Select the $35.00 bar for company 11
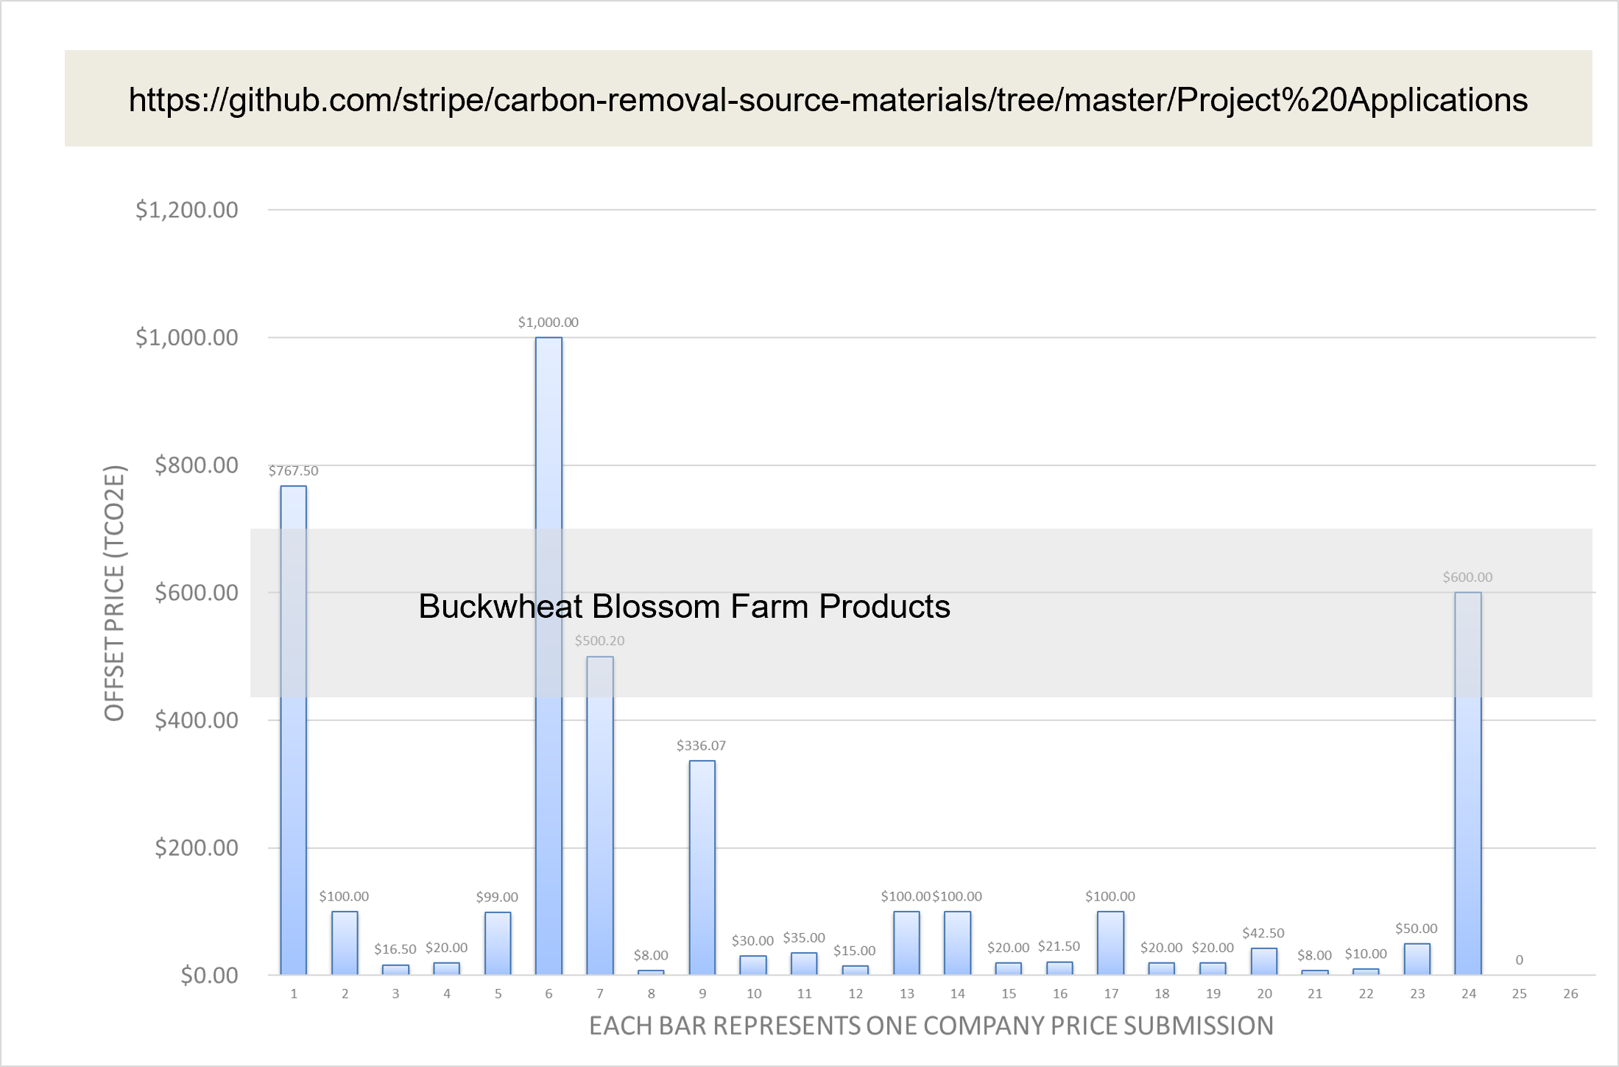1619x1067 pixels. pyautogui.click(x=804, y=963)
